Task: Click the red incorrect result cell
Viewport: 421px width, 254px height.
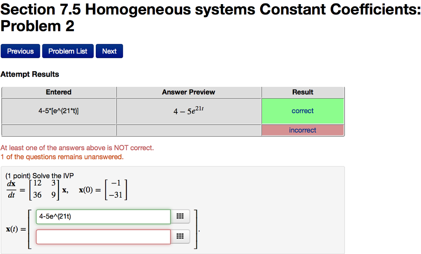Action: pyautogui.click(x=303, y=130)
